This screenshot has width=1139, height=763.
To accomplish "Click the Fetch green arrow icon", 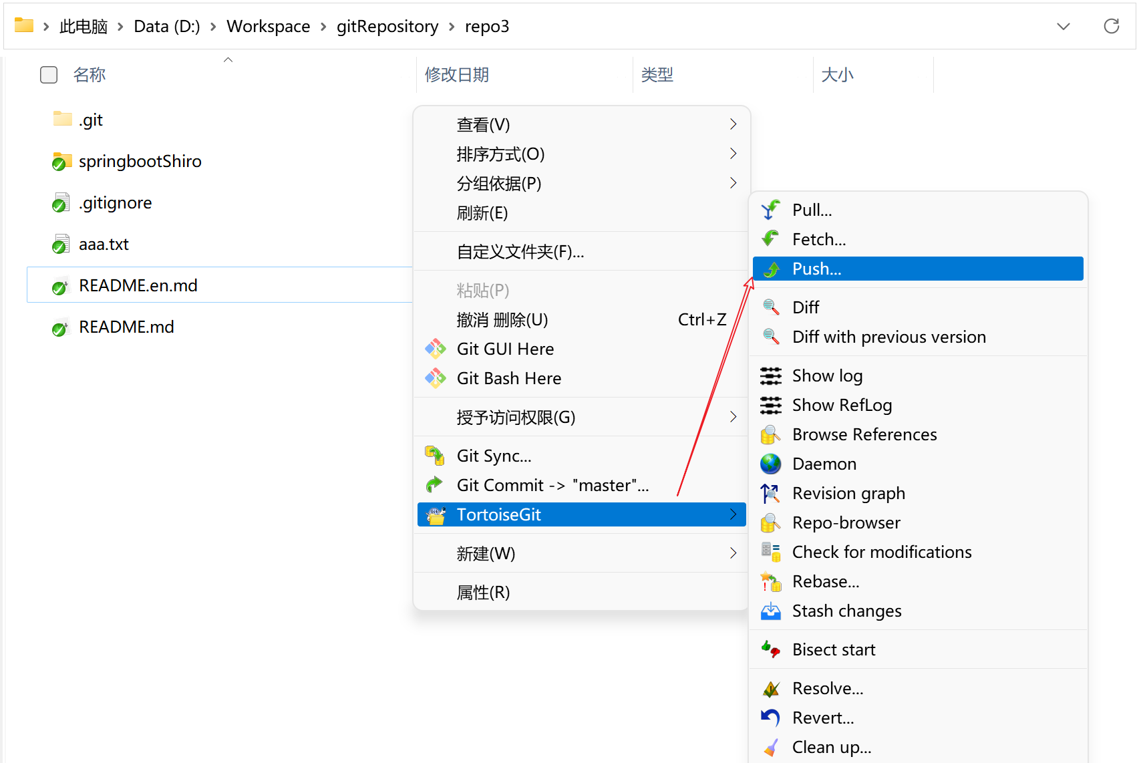I will [x=770, y=239].
